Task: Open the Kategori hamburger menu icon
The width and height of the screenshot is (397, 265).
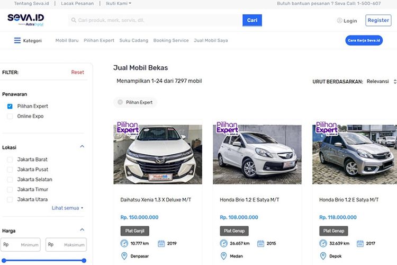Action: (x=17, y=40)
